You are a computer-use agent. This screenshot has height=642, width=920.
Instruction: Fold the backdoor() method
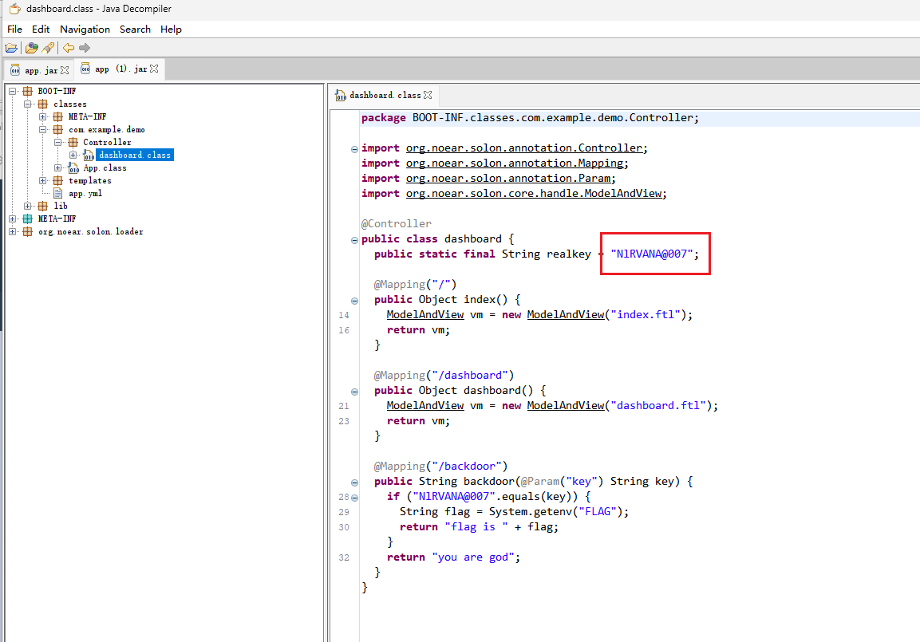[354, 482]
